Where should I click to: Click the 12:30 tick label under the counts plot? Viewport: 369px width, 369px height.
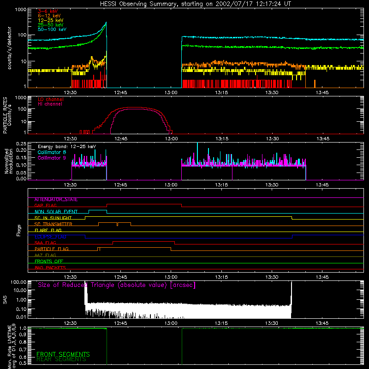pos(70,93)
